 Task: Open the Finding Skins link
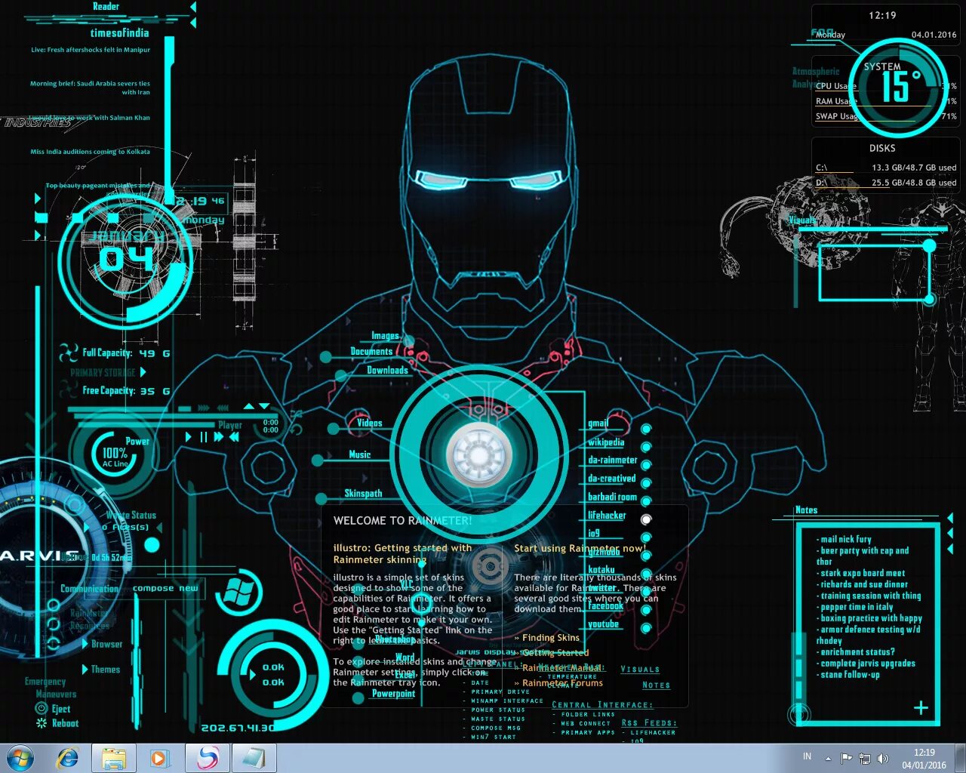[x=550, y=638]
